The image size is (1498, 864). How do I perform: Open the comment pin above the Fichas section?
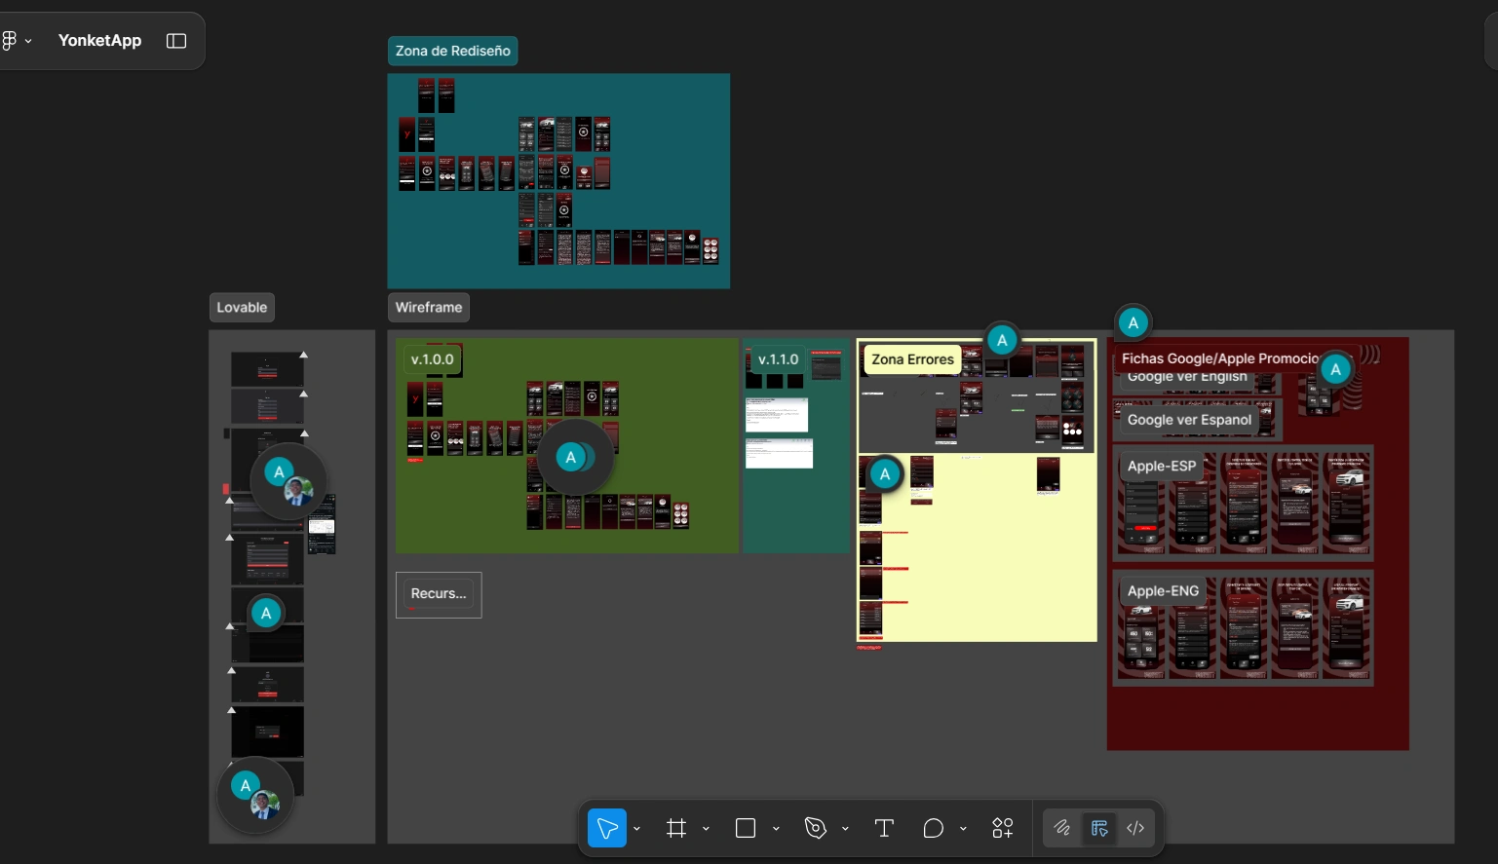pyautogui.click(x=1133, y=322)
